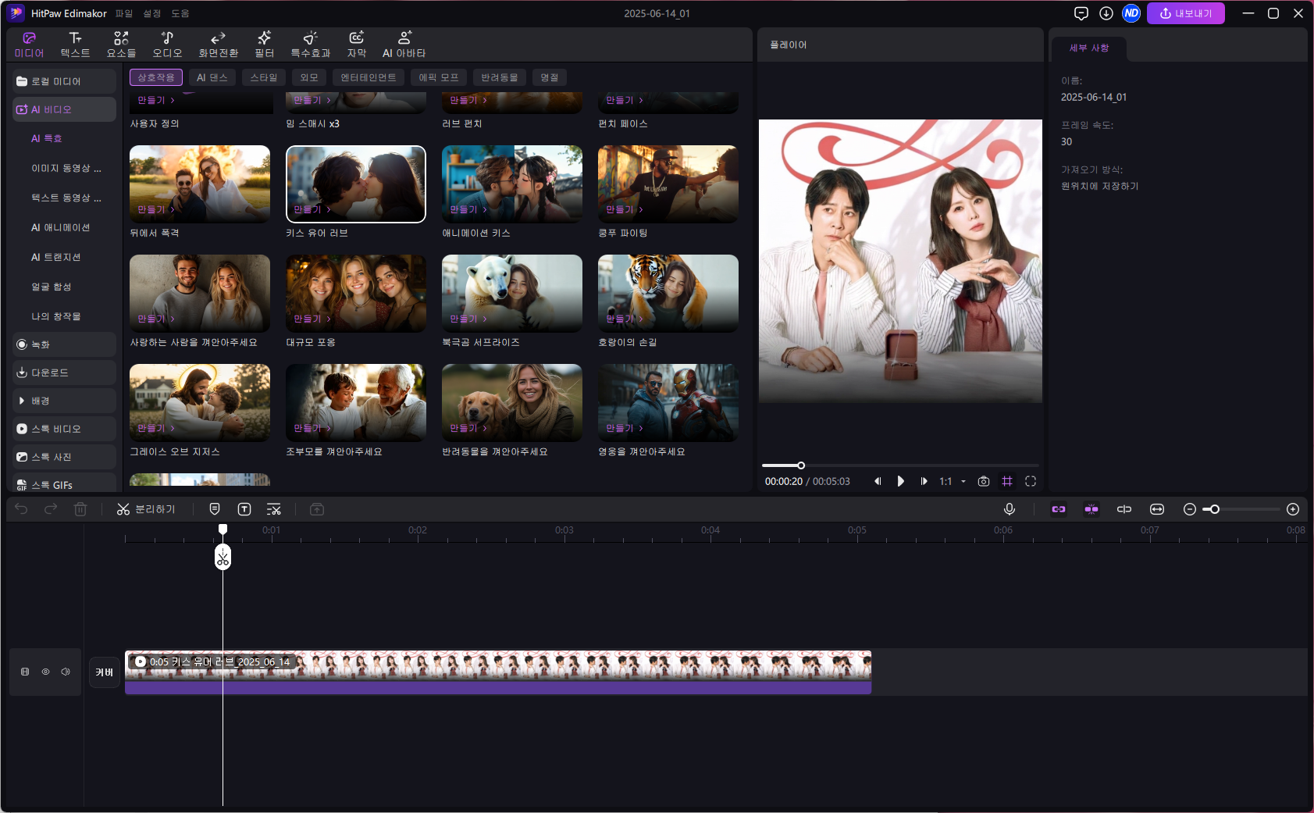Open the 1:1 aspect ratio dropdown
This screenshot has width=1314, height=813.
[953, 481]
